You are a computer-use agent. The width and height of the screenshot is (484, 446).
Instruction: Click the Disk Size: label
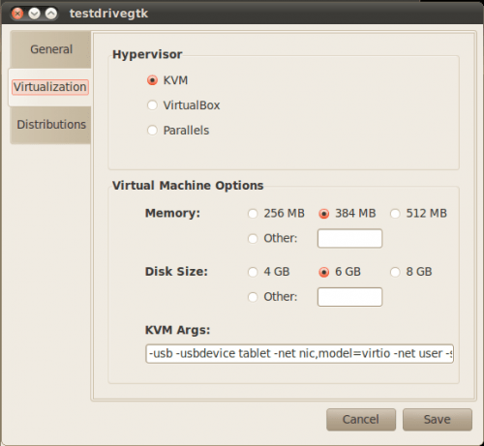[176, 272]
